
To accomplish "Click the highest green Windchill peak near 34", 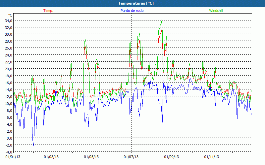I will [x=162, y=20].
